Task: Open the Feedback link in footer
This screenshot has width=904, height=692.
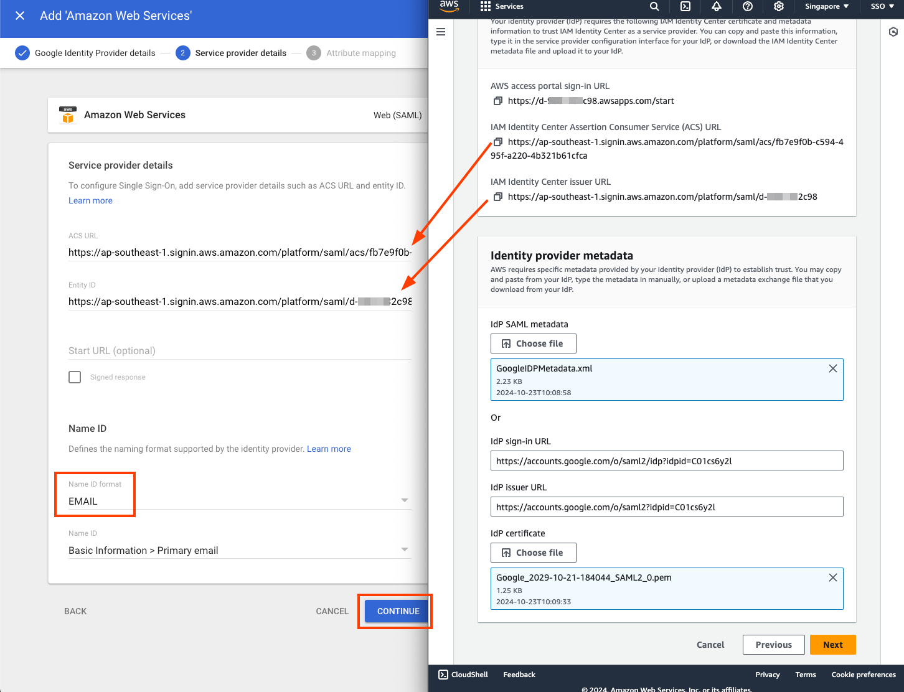Action: [519, 675]
